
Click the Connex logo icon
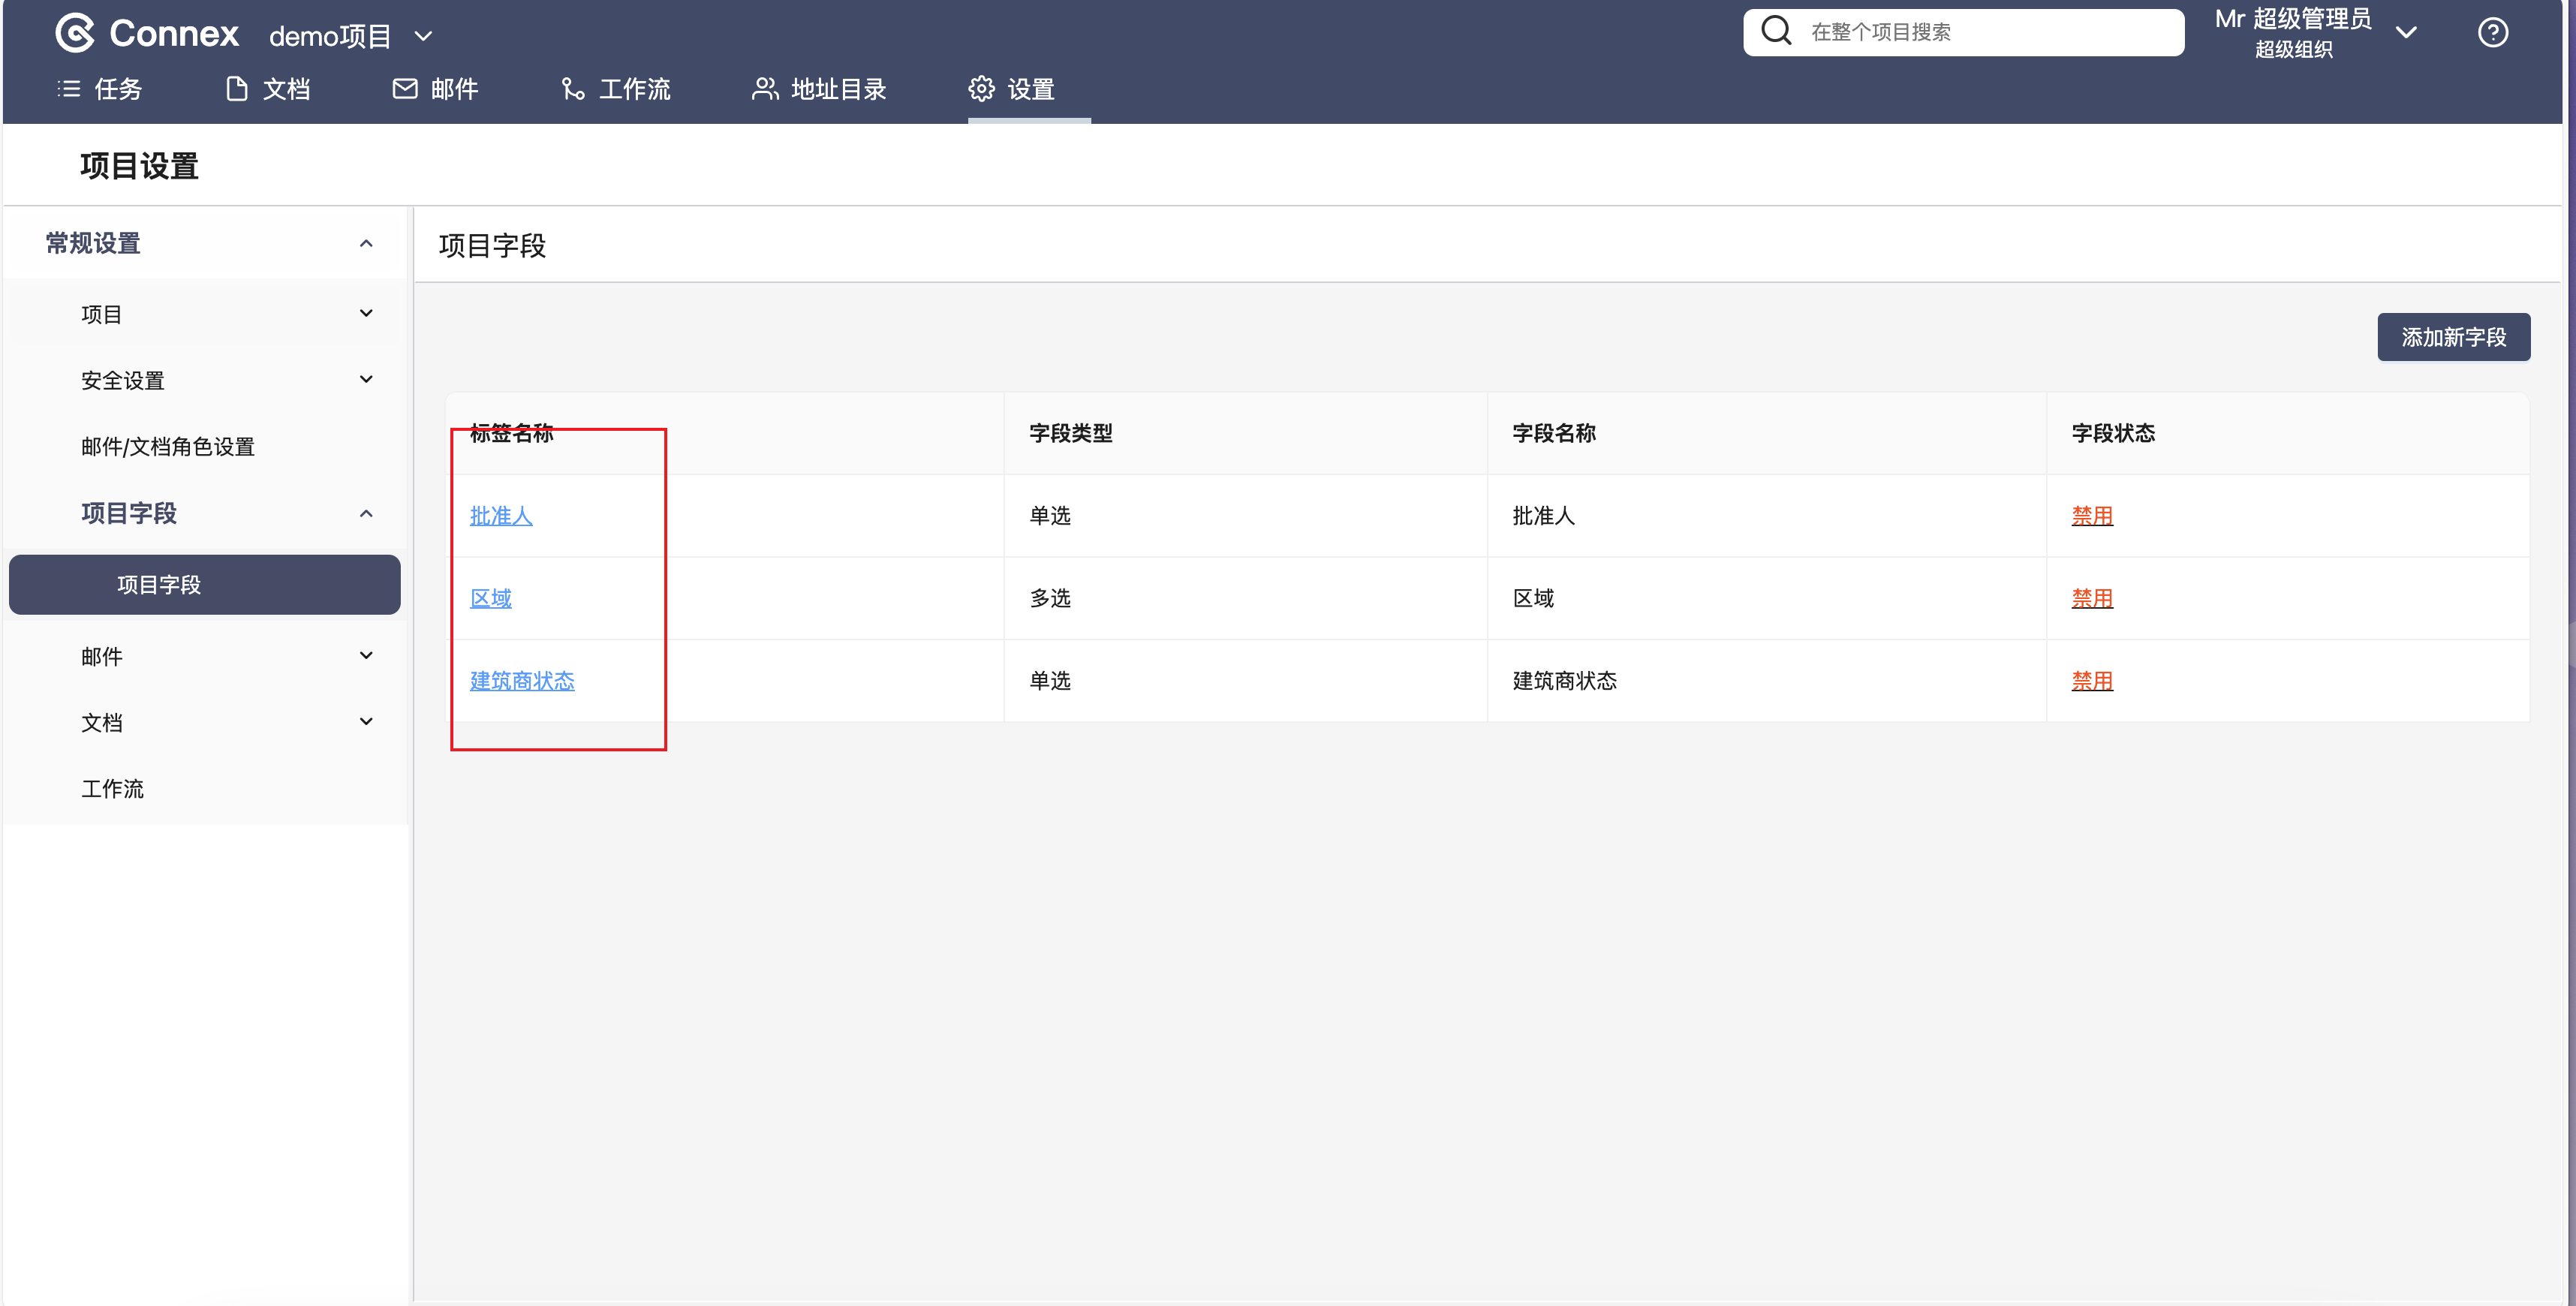point(75,33)
